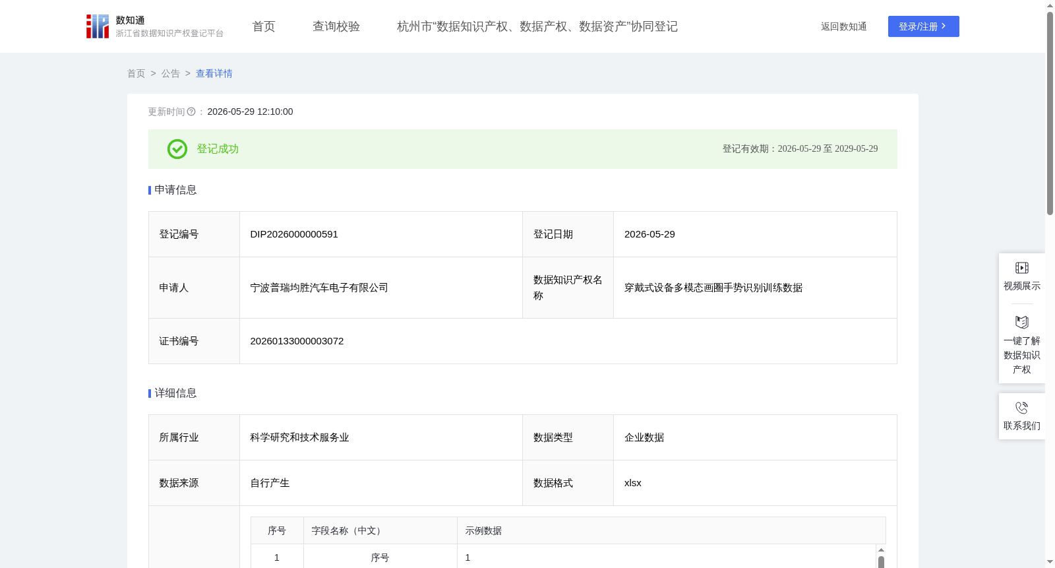Open the 查询校验 navigation item
This screenshot has height=568, width=1055.
pos(336,26)
